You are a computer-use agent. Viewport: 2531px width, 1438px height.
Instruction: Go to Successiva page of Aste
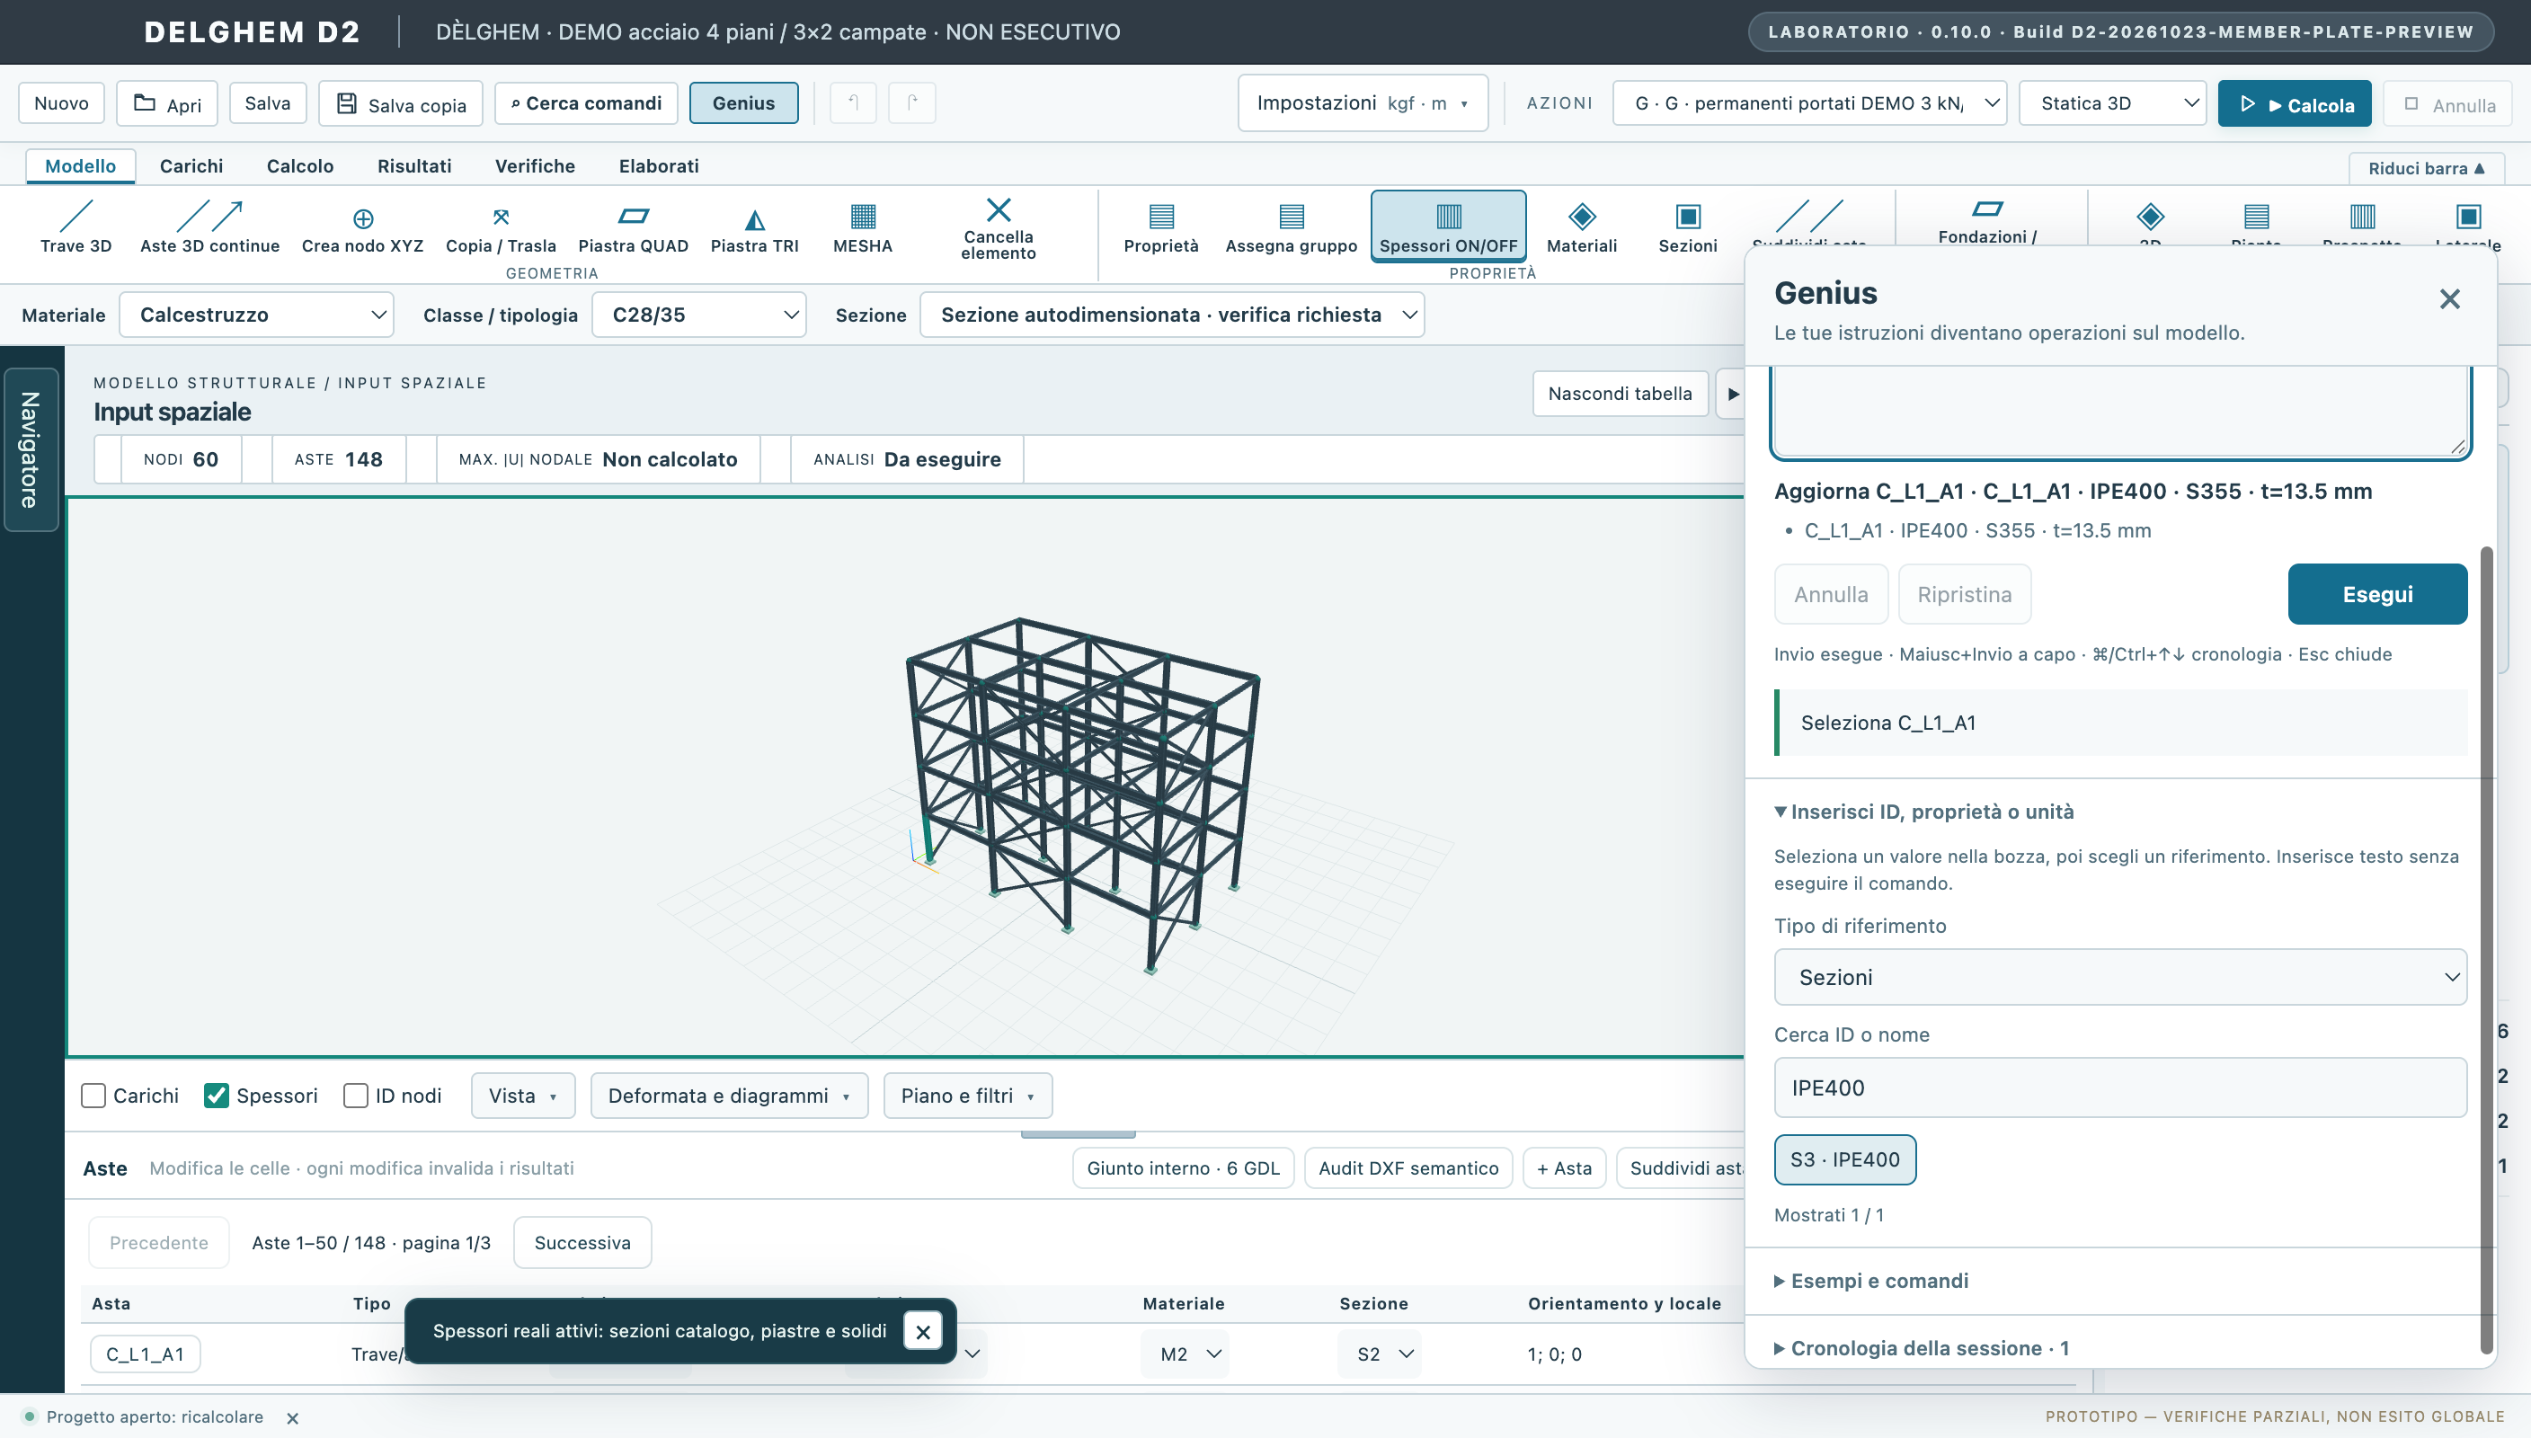coord(582,1241)
